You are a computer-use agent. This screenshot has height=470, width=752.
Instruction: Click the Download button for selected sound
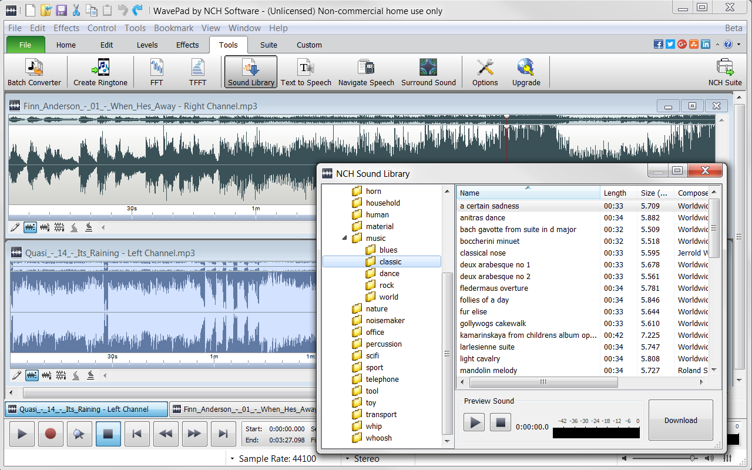click(x=680, y=420)
